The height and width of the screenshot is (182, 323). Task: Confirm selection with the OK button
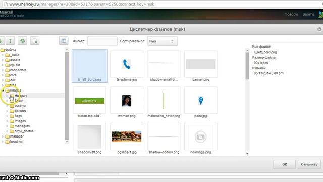pyautogui.click(x=284, y=164)
